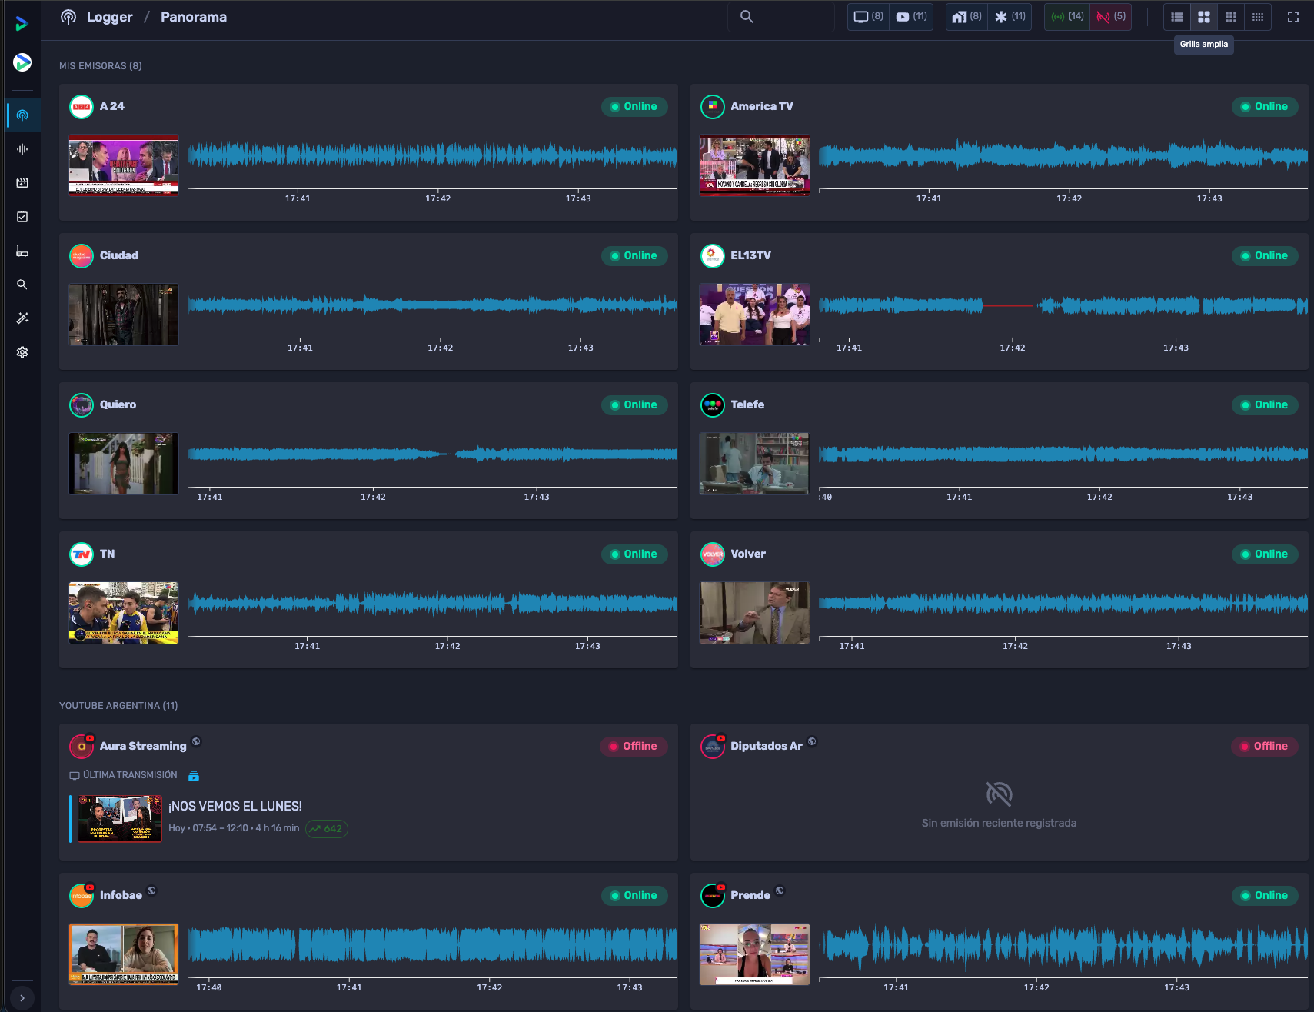The height and width of the screenshot is (1012, 1314).
Task: Open settings gear in sidebar
Action: click(x=22, y=352)
